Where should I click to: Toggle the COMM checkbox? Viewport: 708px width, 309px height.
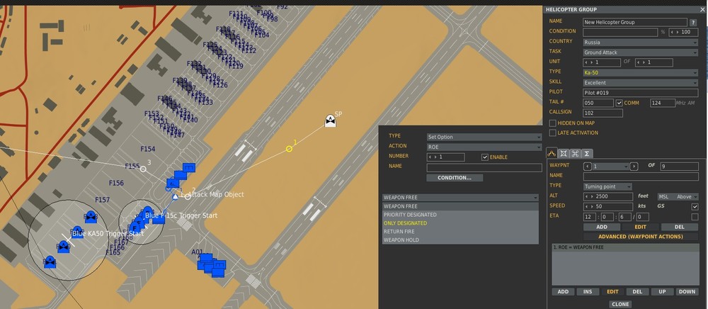[x=619, y=103]
